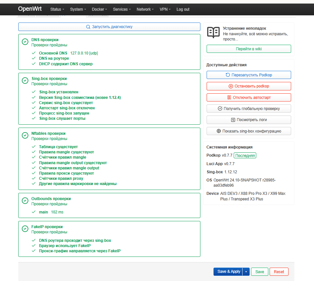Click Прокси-трафик направляется через FakeIP row

[x=80, y=251]
